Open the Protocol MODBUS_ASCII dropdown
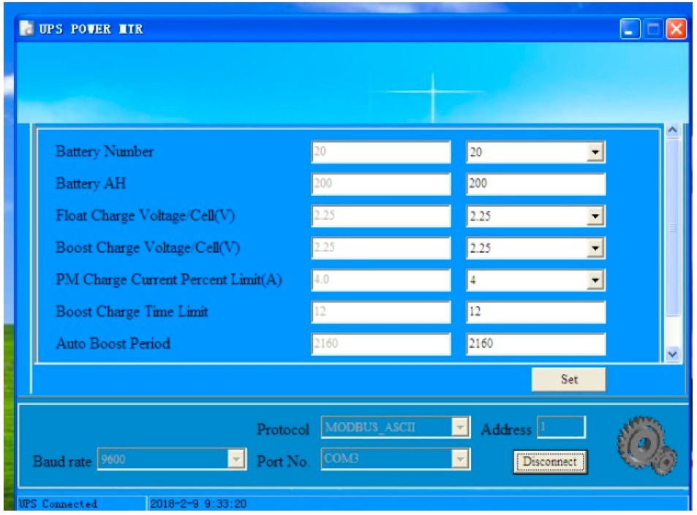697x515 pixels. coord(460,428)
